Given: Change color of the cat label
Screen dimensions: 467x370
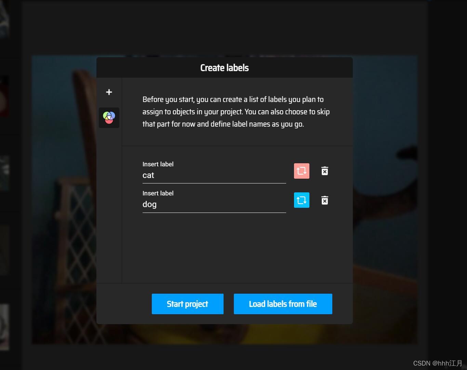Looking at the screenshot, I should 302,171.
